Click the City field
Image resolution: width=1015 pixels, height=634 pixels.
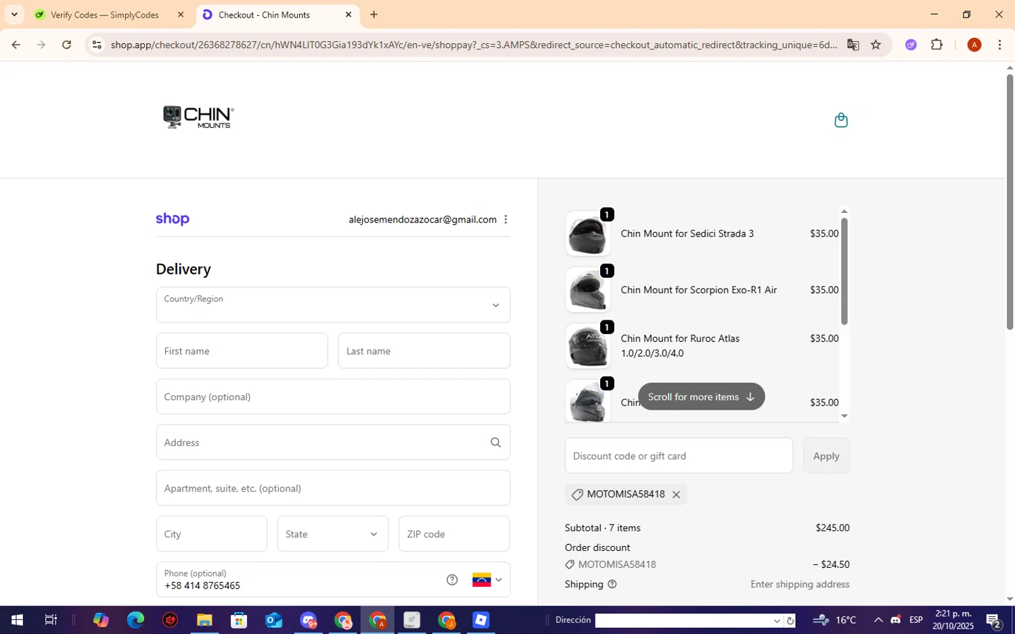pyautogui.click(x=212, y=534)
